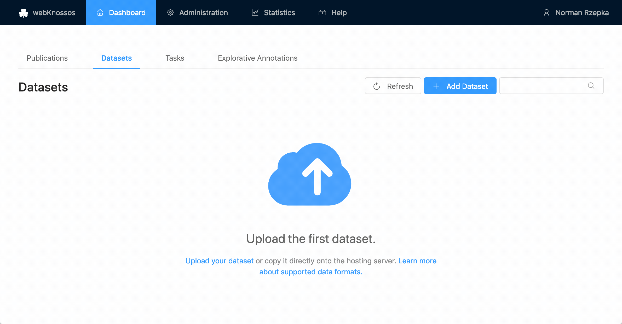Focus the dataset search input field
This screenshot has height=324, width=622.
point(542,86)
